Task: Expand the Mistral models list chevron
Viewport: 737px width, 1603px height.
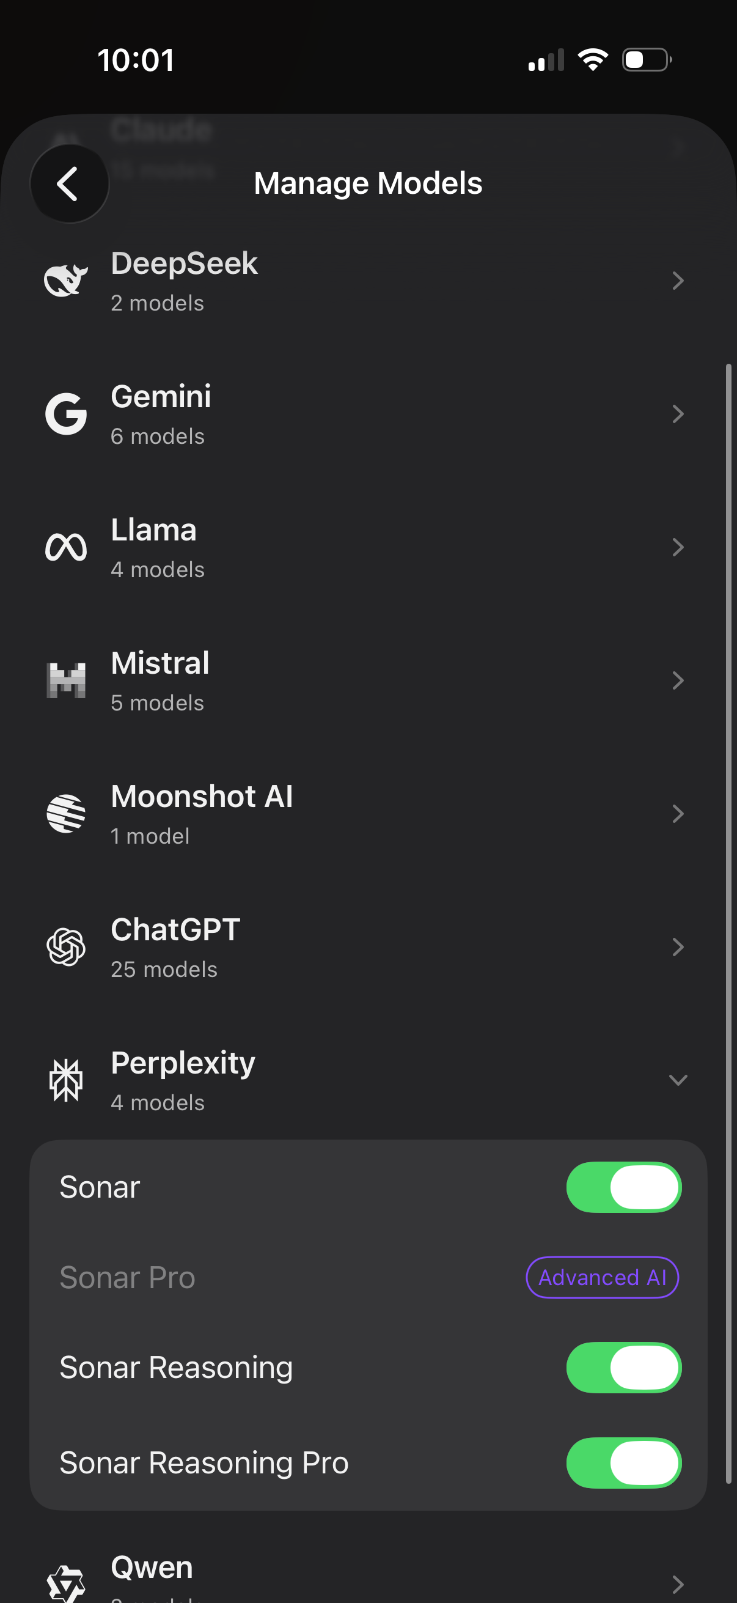Action: click(677, 680)
